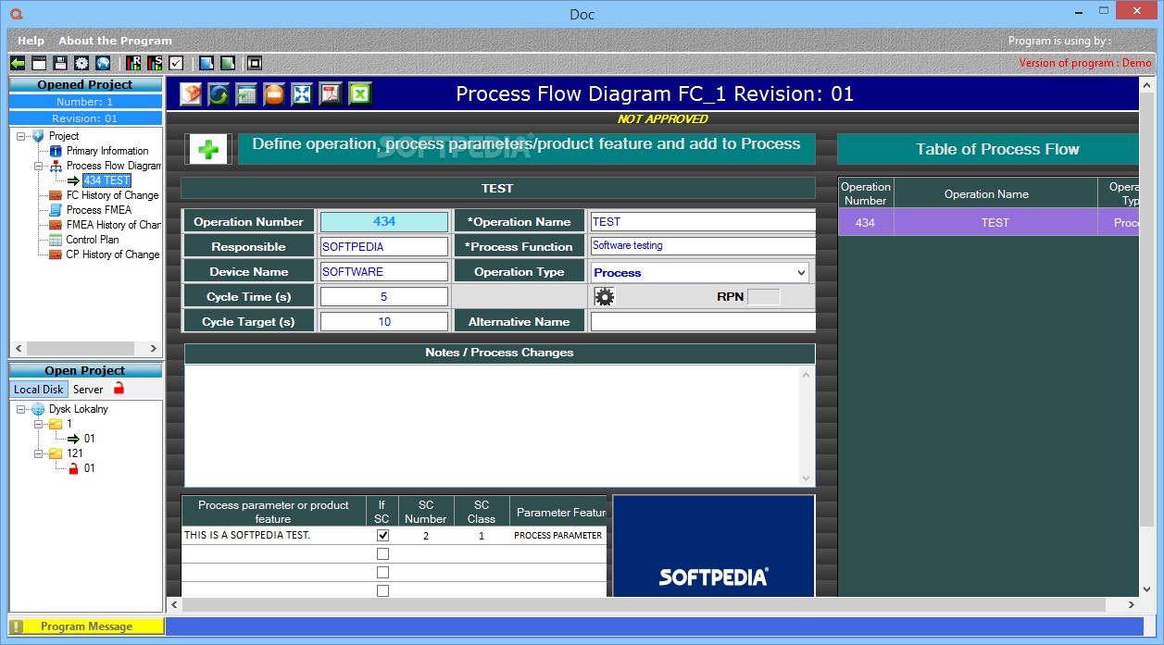The height and width of the screenshot is (645, 1164).
Task: Click the bar chart S icon
Action: coord(155,63)
